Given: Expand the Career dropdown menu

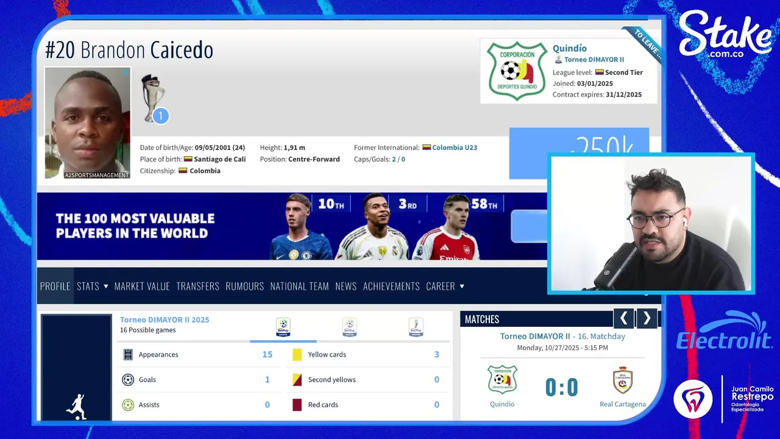Looking at the screenshot, I should [445, 286].
